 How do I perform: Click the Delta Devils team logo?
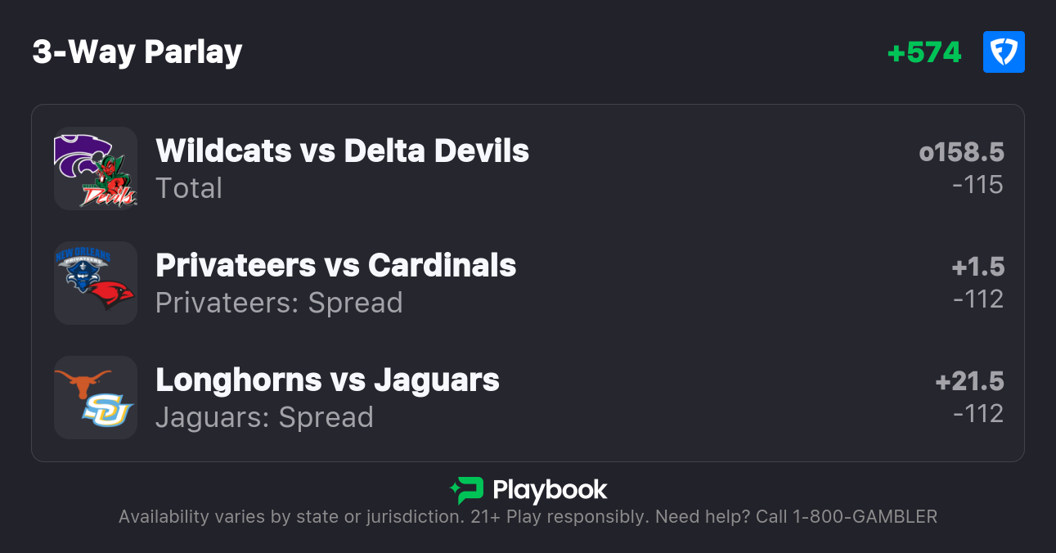[110, 186]
